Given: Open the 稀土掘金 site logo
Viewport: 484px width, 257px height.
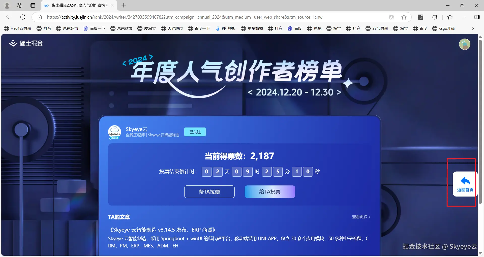Looking at the screenshot, I should (x=25, y=43).
